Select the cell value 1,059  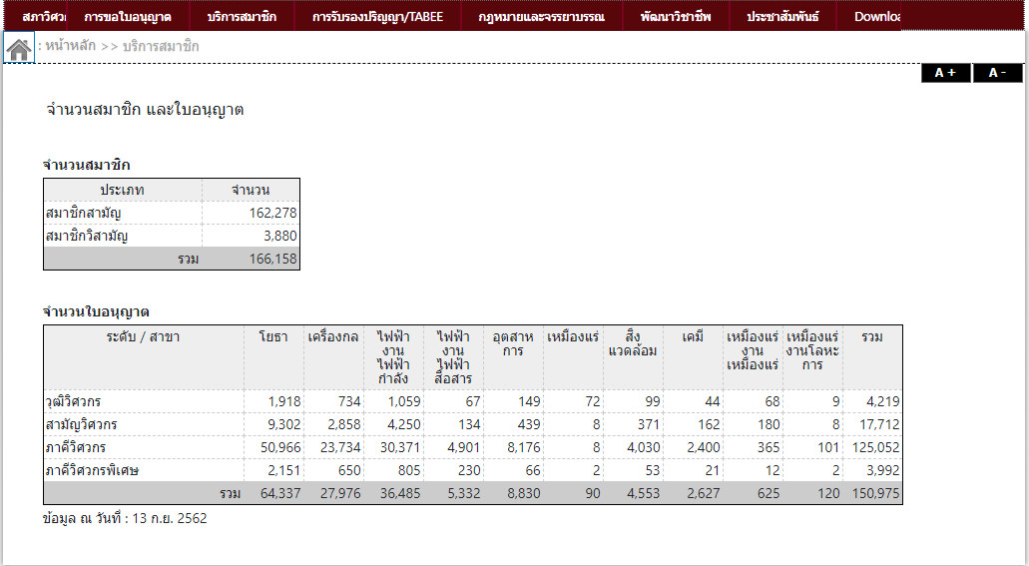click(x=404, y=402)
